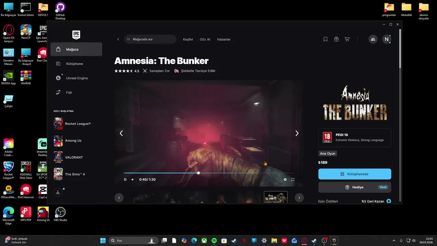Open the taskbar clock showing 22:05
Screen dimensions: 437x246
coord(426,241)
